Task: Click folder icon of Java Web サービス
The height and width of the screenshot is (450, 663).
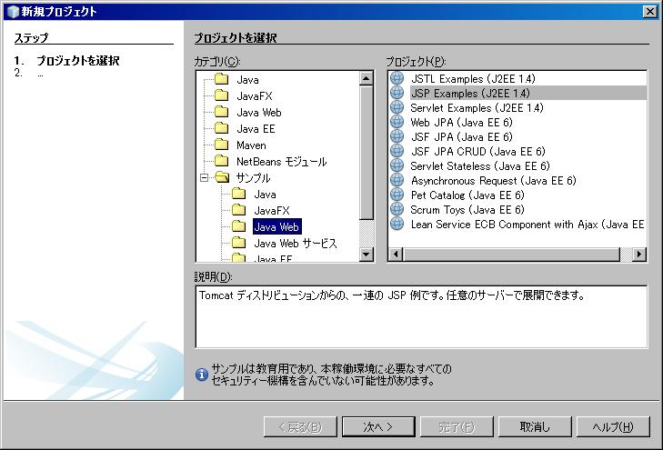Action: pyautogui.click(x=239, y=243)
